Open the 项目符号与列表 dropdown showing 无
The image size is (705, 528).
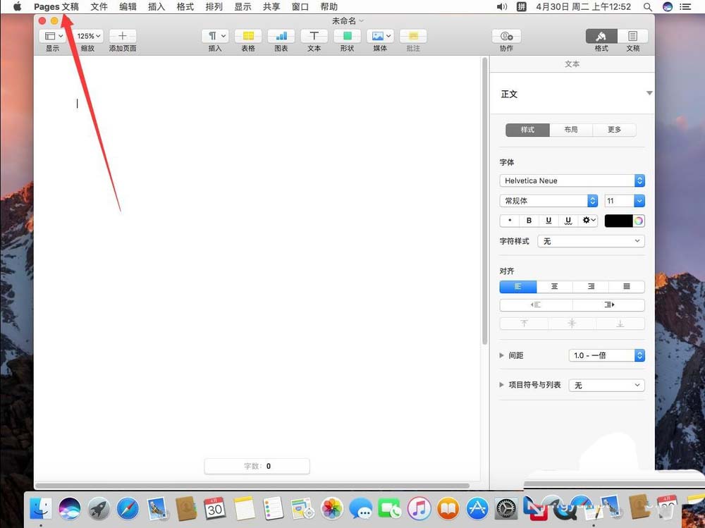(x=607, y=385)
